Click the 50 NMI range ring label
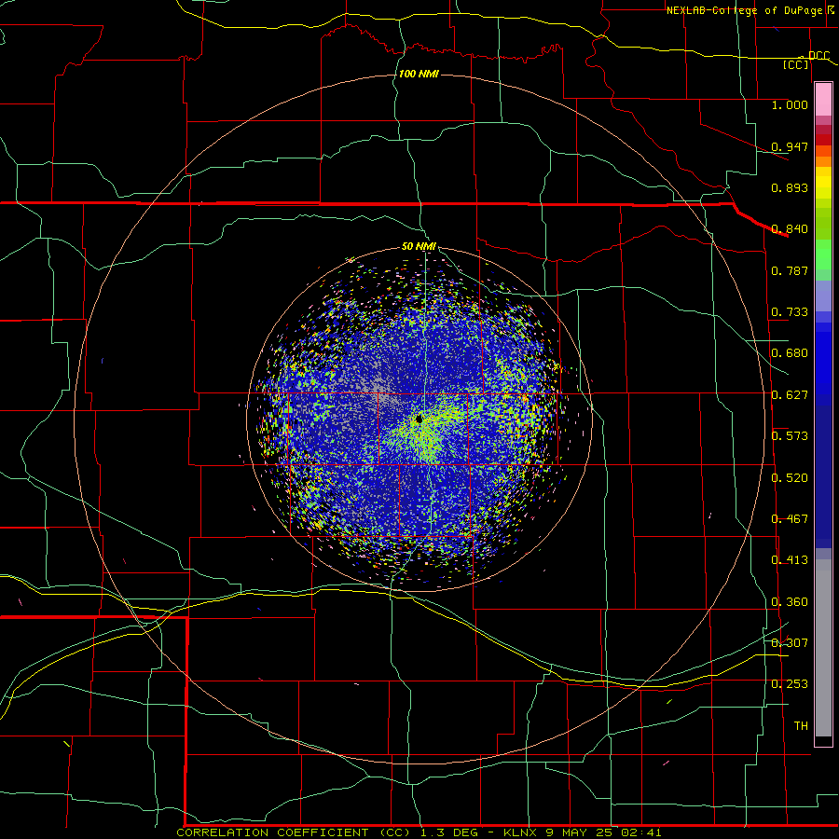839x839 pixels. coord(419,247)
